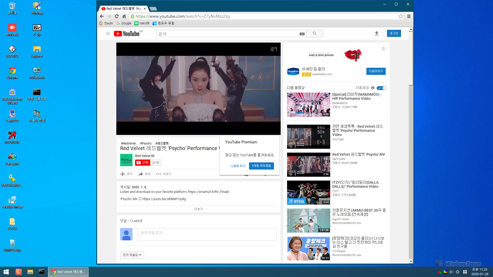The image size is (493, 277).
Task: Select the Red Velvet browser tab
Action: (x=123, y=9)
